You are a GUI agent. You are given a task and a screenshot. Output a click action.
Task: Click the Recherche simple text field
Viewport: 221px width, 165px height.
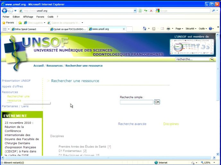136,102
